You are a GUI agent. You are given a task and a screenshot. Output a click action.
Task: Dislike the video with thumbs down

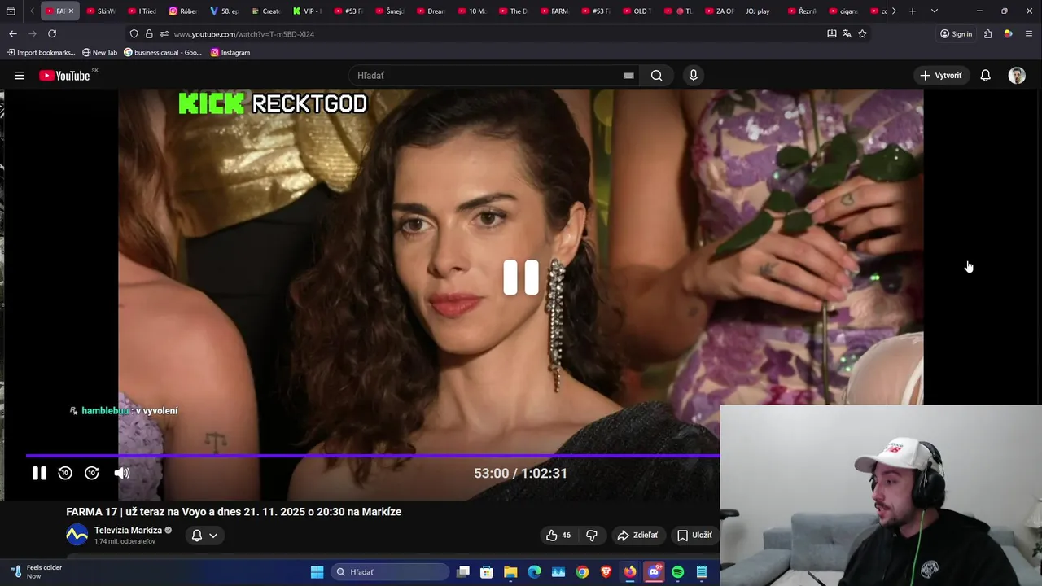pos(592,535)
